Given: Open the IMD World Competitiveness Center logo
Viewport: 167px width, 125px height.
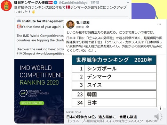Looking at the screenshot, I should [x=34, y=93].
